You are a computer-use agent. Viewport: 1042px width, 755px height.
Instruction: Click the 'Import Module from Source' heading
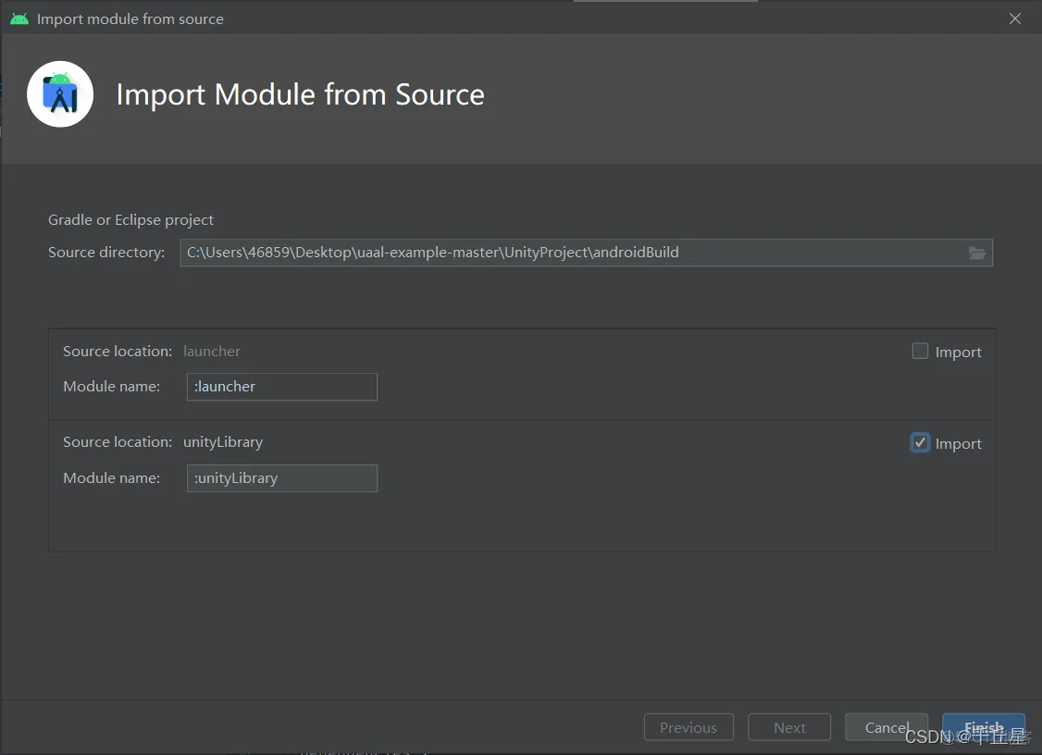point(301,94)
